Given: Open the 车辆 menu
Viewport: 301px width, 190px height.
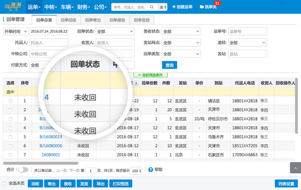Looking at the screenshot, I should pyautogui.click(x=67, y=7).
